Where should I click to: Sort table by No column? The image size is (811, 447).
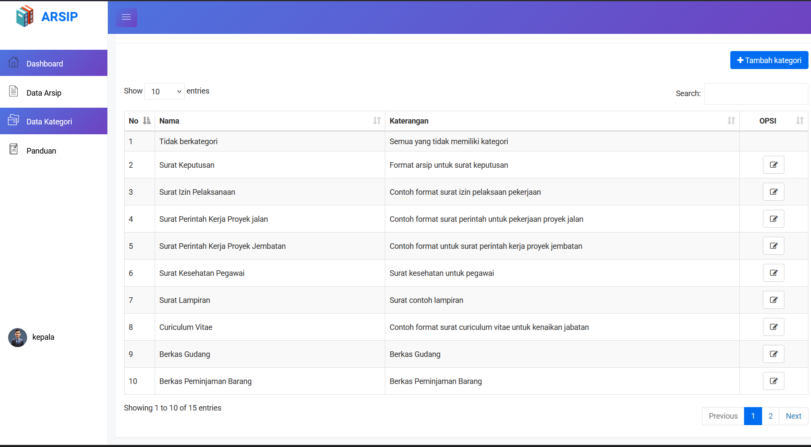coord(140,121)
